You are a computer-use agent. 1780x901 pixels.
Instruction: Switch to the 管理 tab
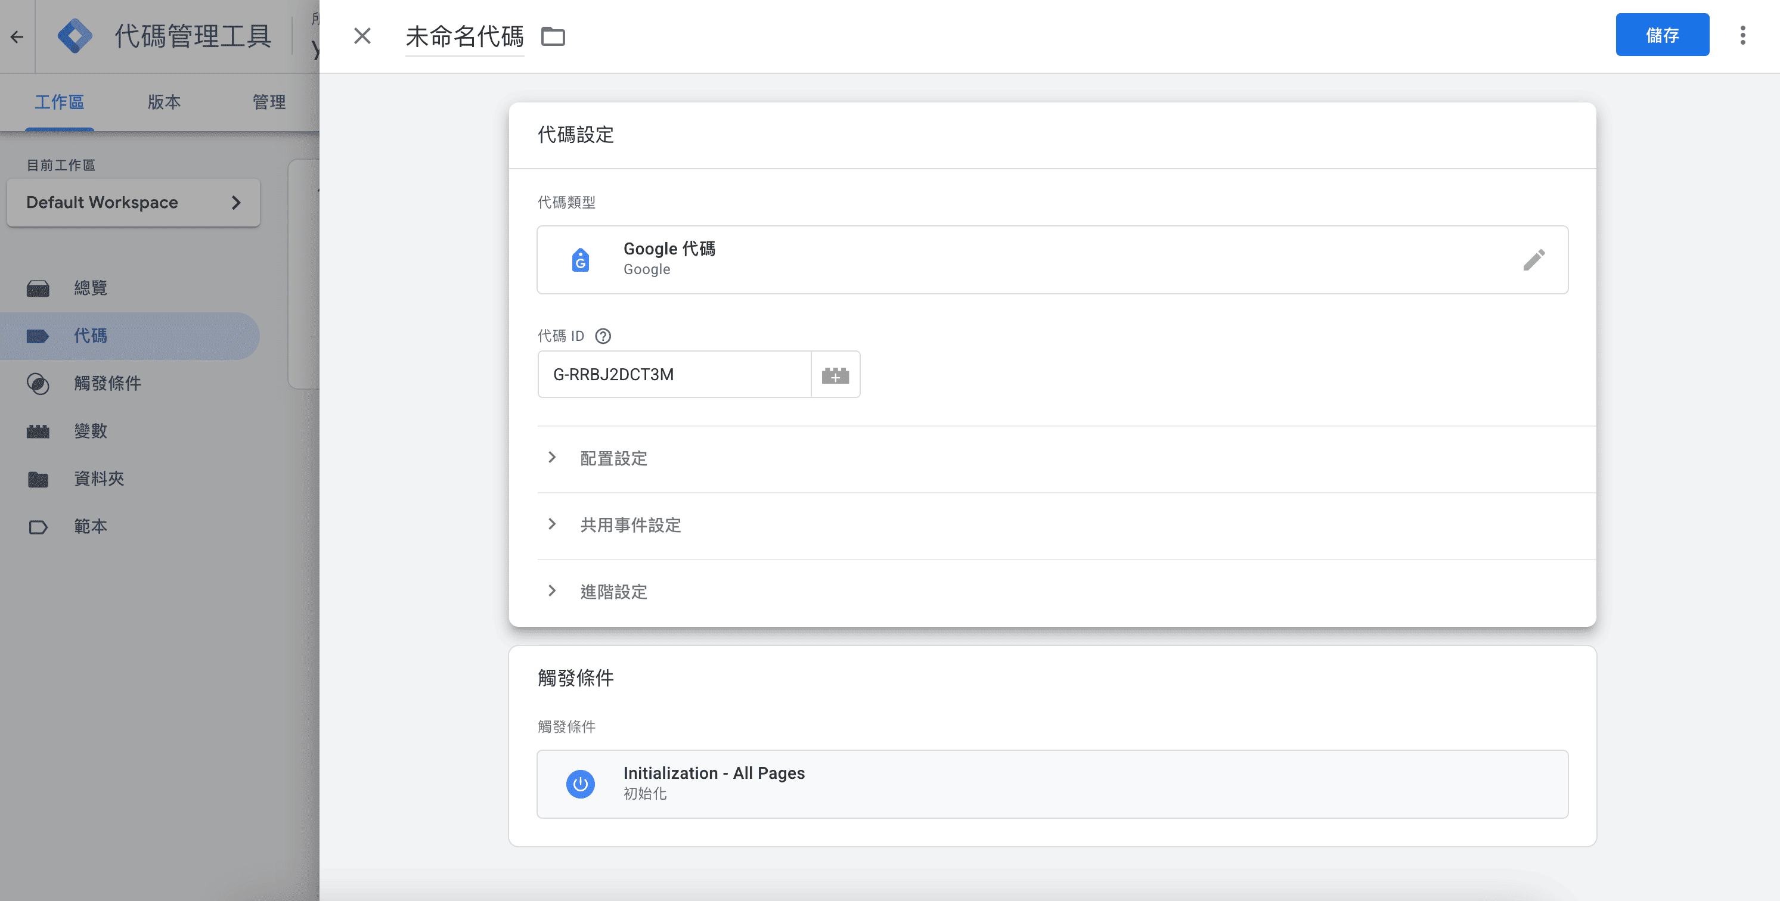[269, 102]
